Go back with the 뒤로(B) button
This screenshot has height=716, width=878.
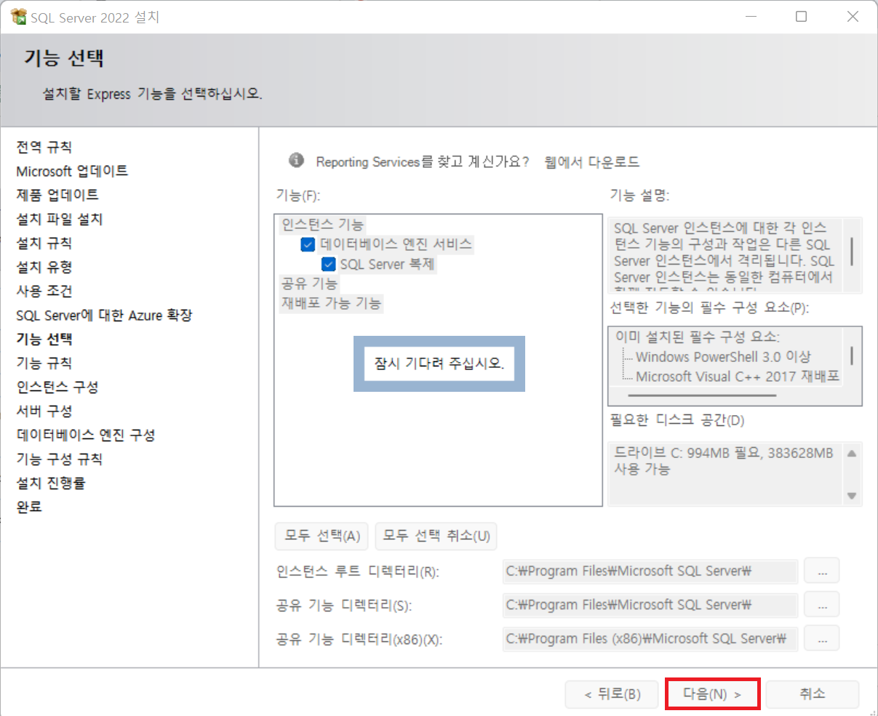[612, 694]
